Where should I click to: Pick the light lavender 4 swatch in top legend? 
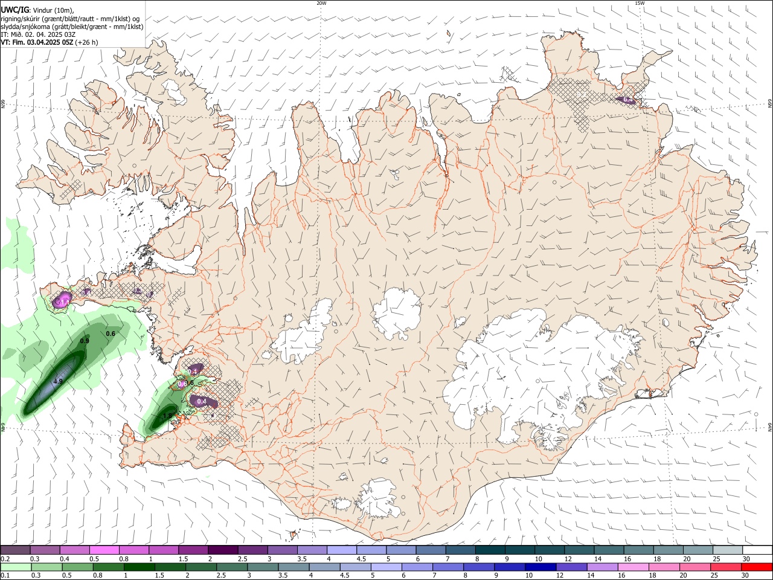tap(342, 550)
